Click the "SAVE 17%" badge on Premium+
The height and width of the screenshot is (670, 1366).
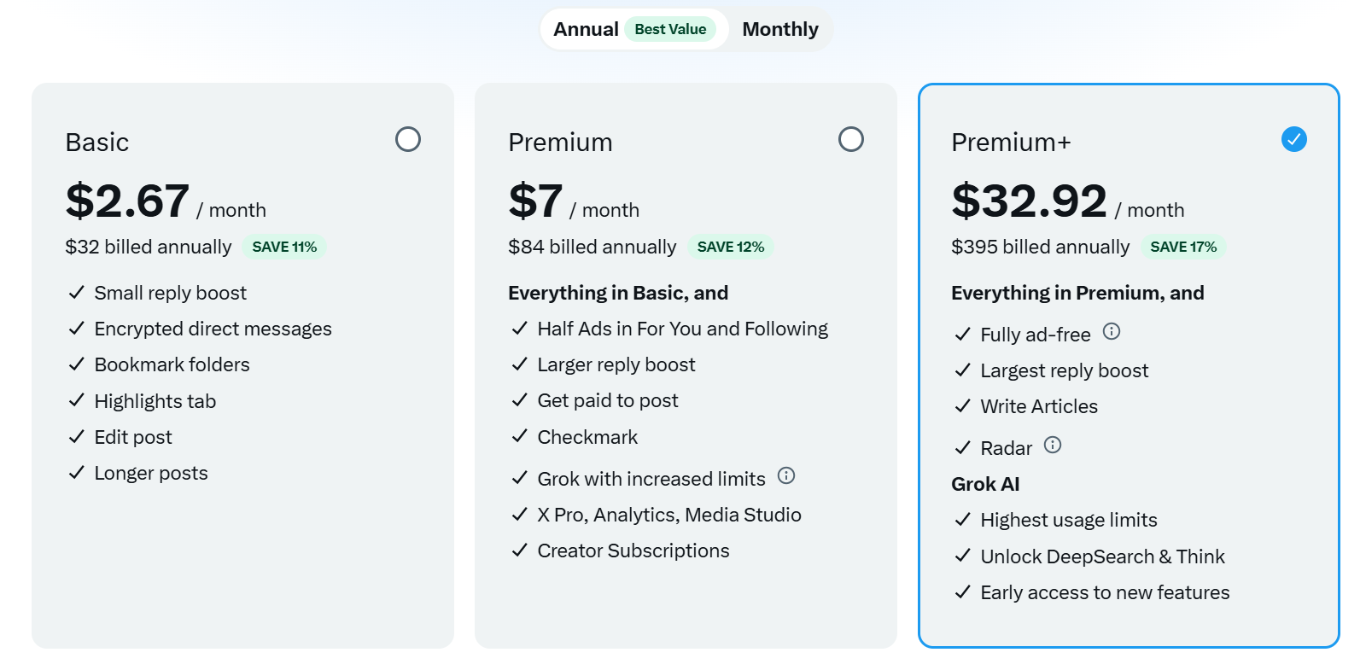click(x=1184, y=247)
